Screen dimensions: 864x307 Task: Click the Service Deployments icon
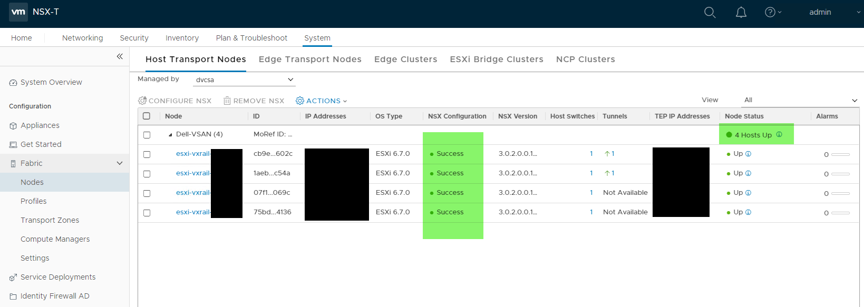point(13,278)
